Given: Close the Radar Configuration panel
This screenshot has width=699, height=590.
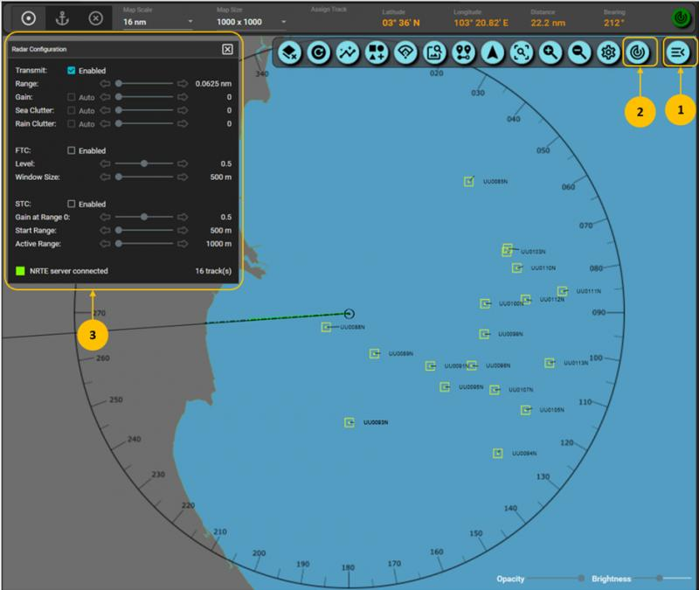Looking at the screenshot, I should coord(227,50).
